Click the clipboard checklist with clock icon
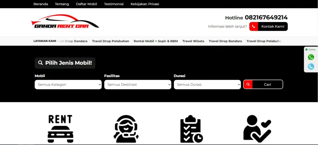 coord(191,129)
